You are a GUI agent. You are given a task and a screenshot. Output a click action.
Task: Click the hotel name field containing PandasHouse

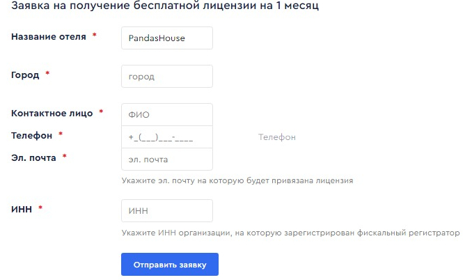point(167,38)
